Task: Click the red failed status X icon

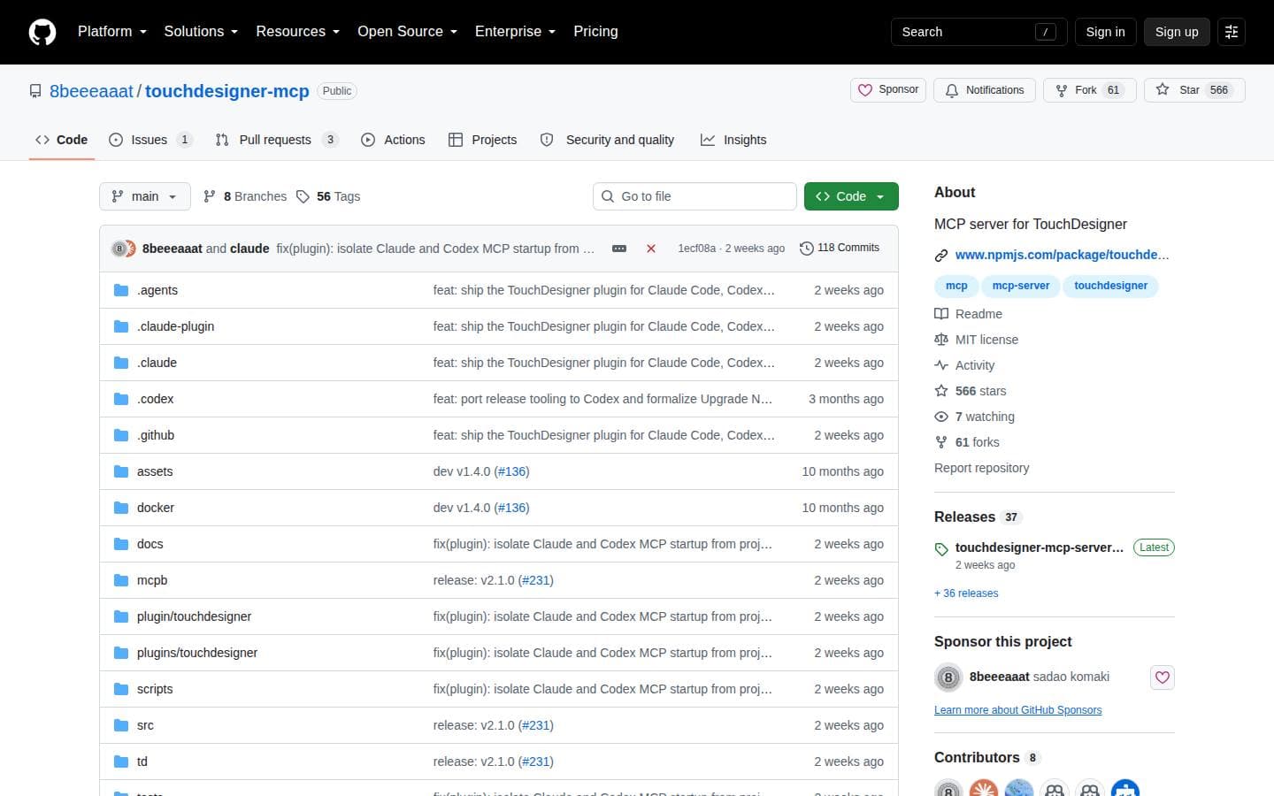Action: (651, 249)
